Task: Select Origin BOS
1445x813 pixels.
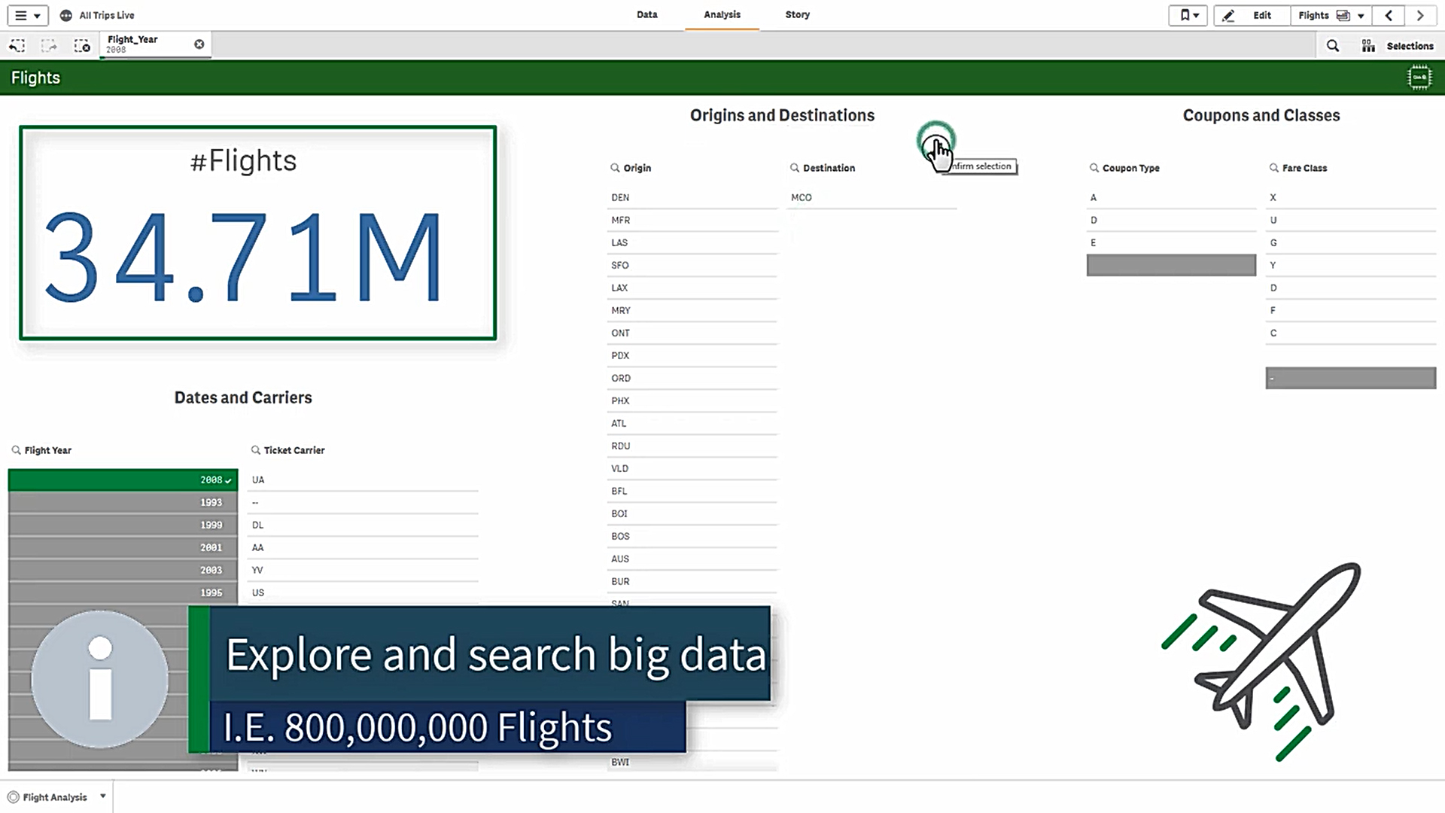Action: (x=692, y=536)
